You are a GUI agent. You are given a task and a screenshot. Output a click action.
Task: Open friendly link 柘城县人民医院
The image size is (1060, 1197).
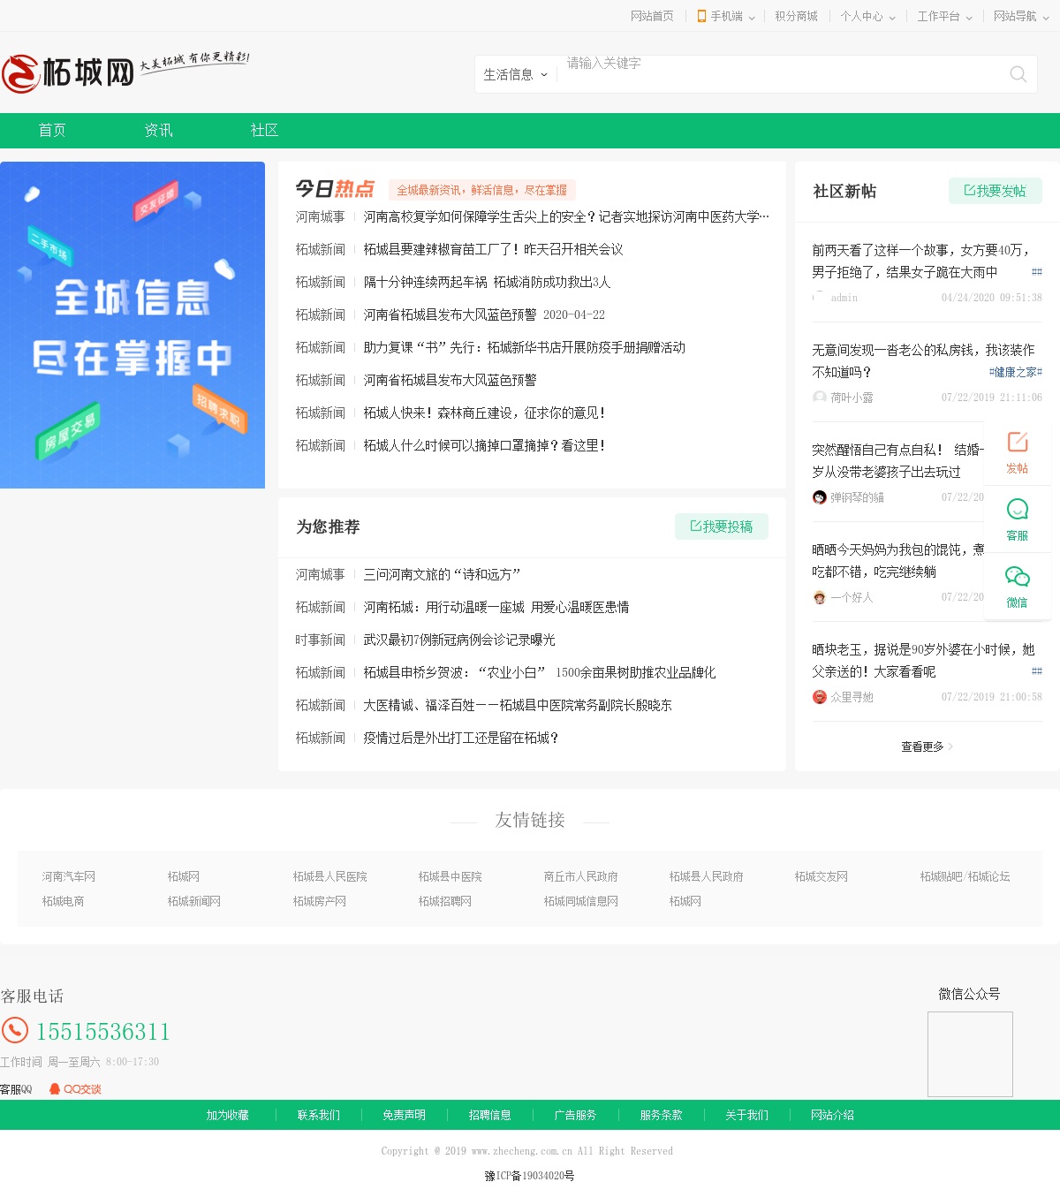coord(329,876)
